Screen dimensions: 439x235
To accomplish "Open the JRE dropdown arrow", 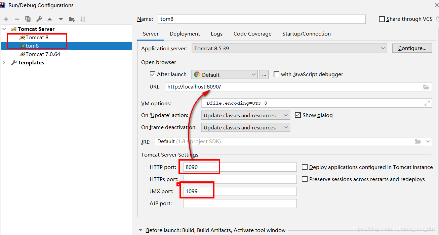I will [428, 141].
